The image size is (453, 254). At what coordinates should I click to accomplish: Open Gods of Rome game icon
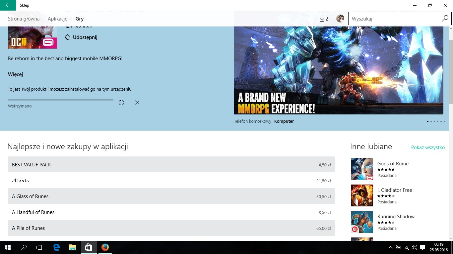[362, 169]
